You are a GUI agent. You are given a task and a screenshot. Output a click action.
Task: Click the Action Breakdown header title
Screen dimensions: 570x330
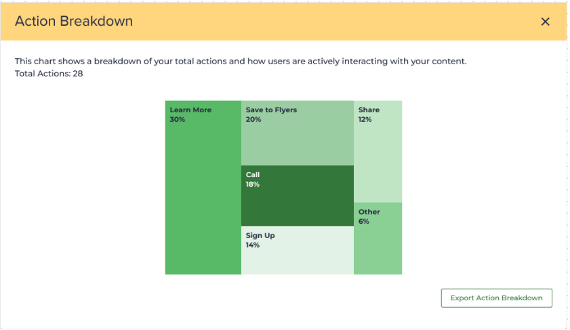pos(74,21)
